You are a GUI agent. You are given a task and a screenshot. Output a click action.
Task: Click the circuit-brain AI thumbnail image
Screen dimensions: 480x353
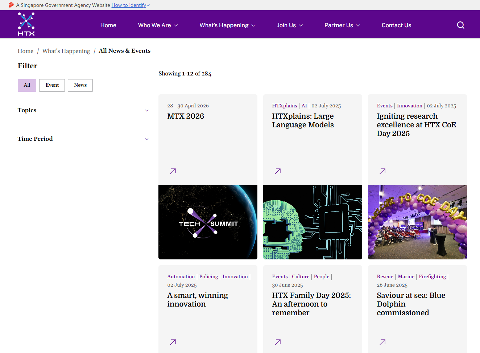pos(313,222)
